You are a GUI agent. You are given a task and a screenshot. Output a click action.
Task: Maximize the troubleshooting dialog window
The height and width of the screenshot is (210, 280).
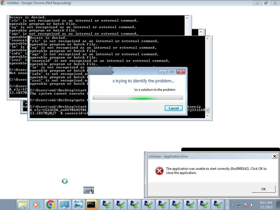172,72
